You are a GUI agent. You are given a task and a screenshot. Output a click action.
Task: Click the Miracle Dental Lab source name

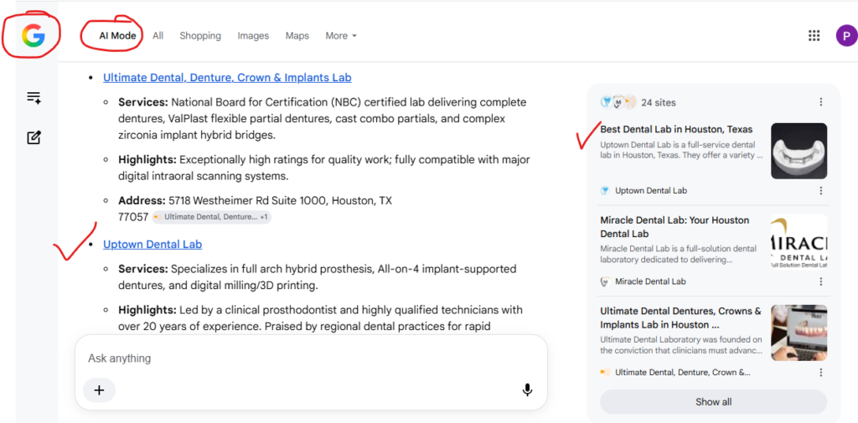point(650,281)
